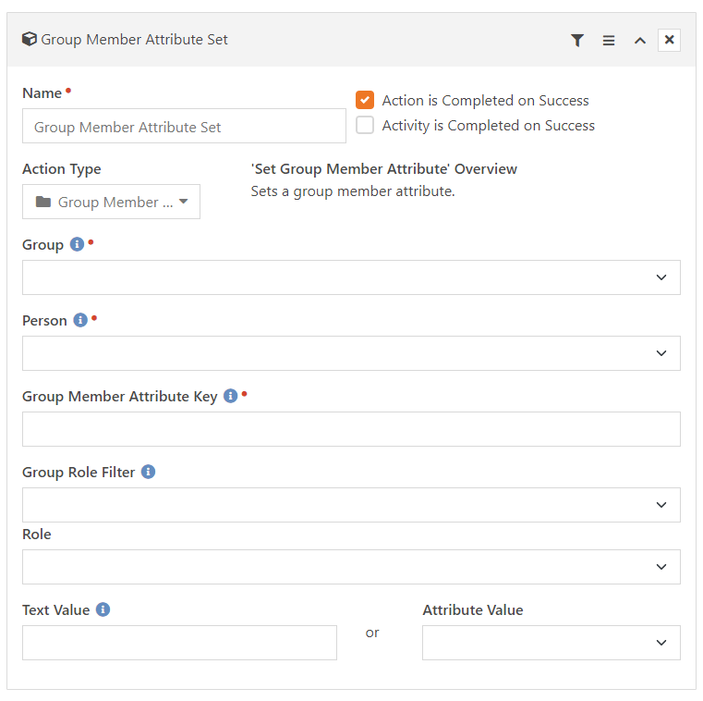Collapse panel with the up chevron icon
The height and width of the screenshot is (701, 703).
click(x=640, y=41)
